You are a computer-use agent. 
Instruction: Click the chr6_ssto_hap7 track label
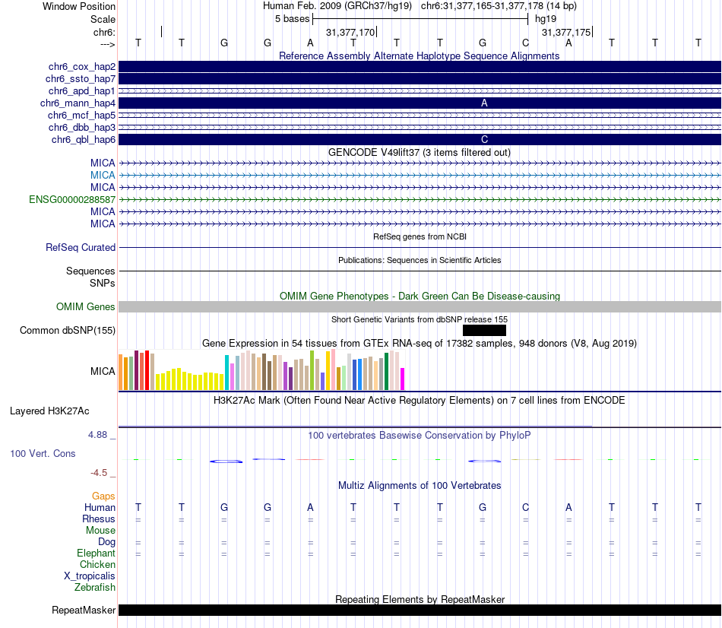coord(81,79)
